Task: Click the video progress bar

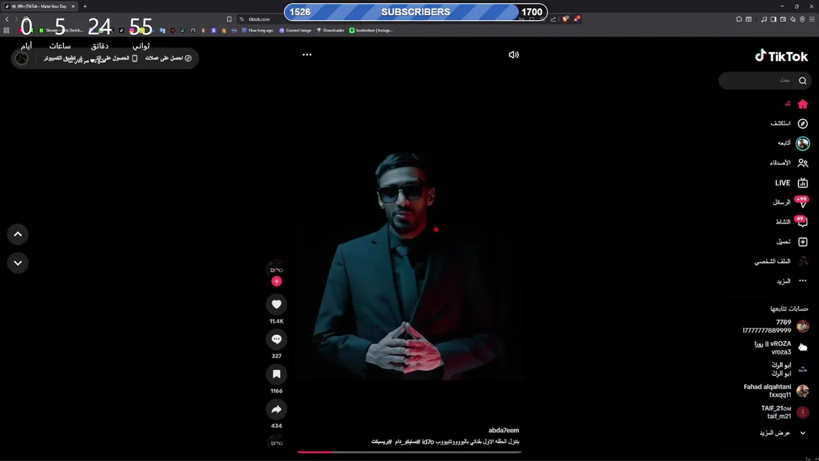Action: pyautogui.click(x=409, y=452)
